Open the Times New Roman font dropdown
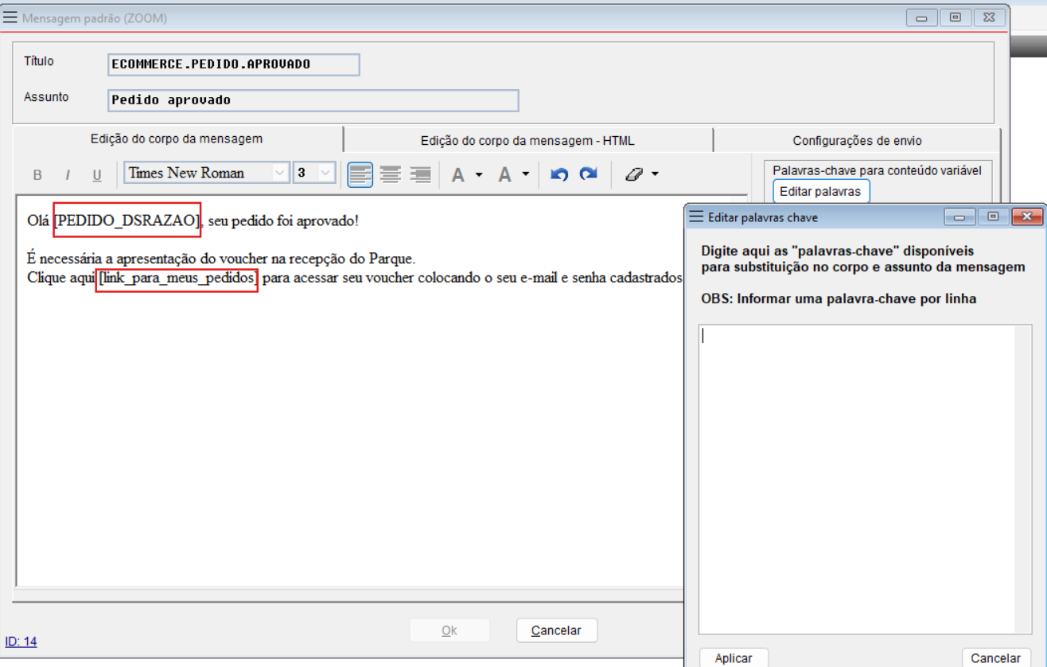The image size is (1047, 667). 280,173
